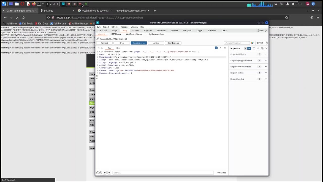Open the Kali dragon applications menu
Screen dimensions: 323x182
pyautogui.click(x=4, y=4)
